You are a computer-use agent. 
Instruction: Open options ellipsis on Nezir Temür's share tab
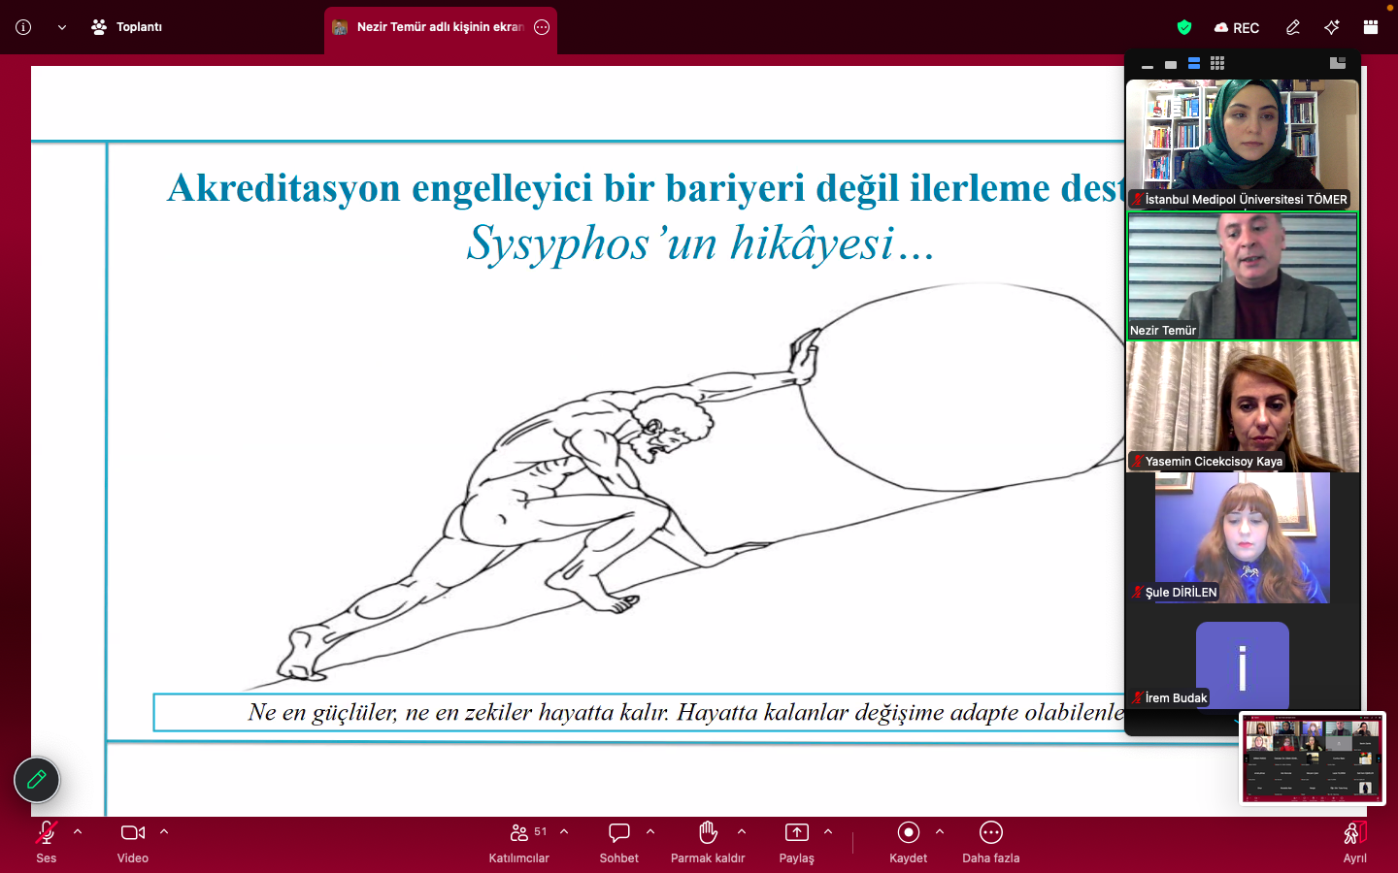click(542, 27)
